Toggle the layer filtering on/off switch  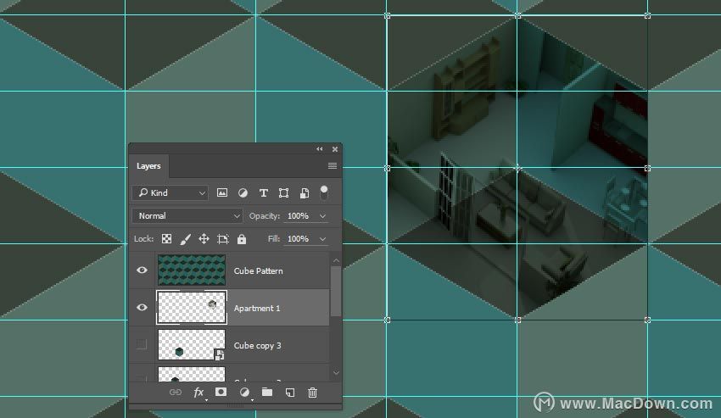tap(324, 192)
